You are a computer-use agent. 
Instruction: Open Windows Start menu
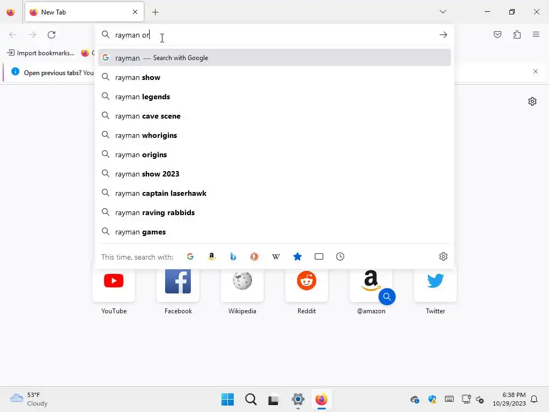[227, 399]
